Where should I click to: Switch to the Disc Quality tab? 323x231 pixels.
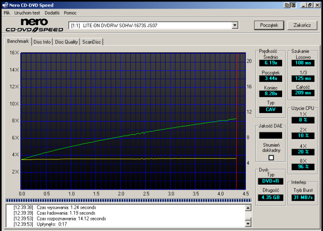(66, 42)
